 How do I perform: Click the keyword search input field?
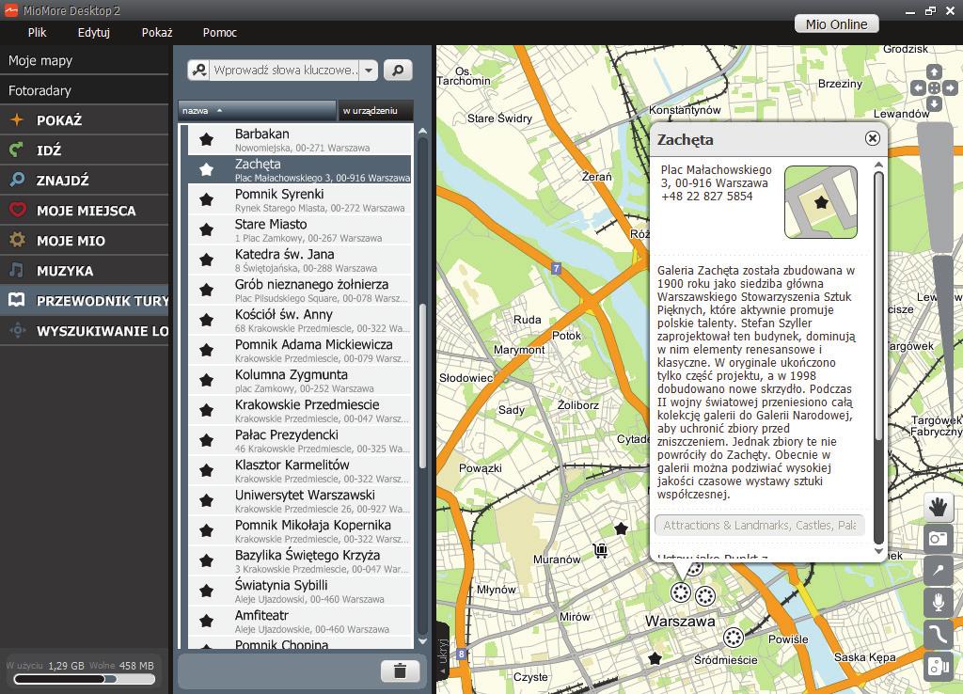[285, 70]
